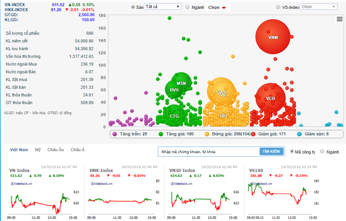Select the Sàn radio button
Image resolution: width=346 pixels, height=221 pixels.
[x=133, y=7]
